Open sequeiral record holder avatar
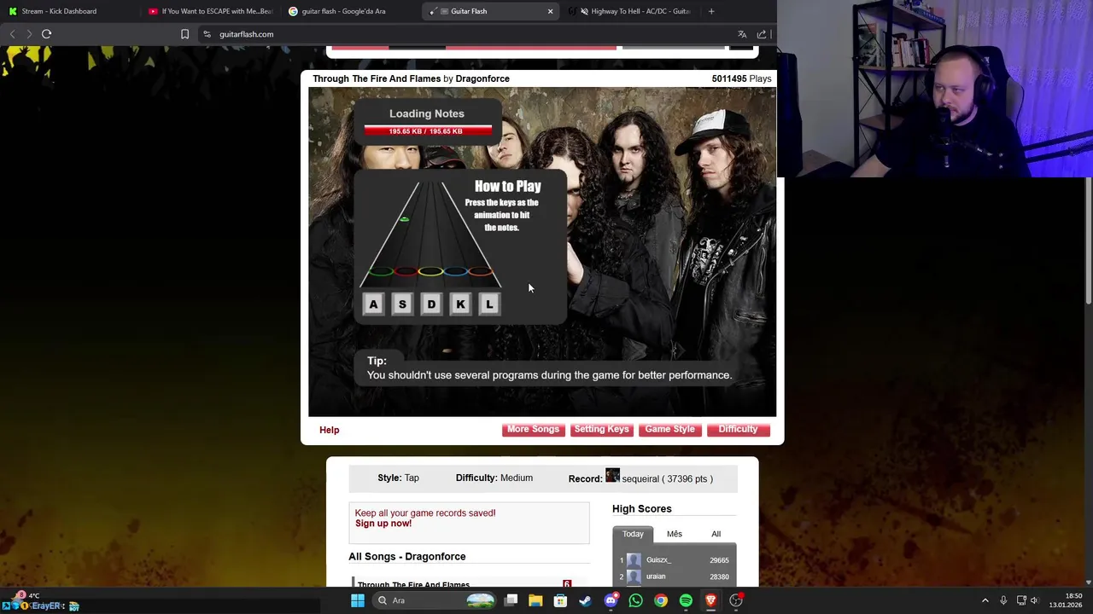 612,476
